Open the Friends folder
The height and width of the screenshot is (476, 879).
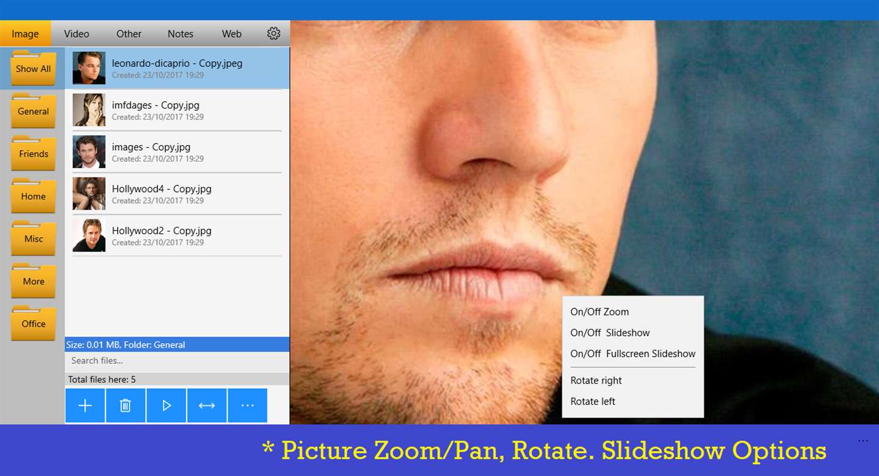[x=34, y=153]
